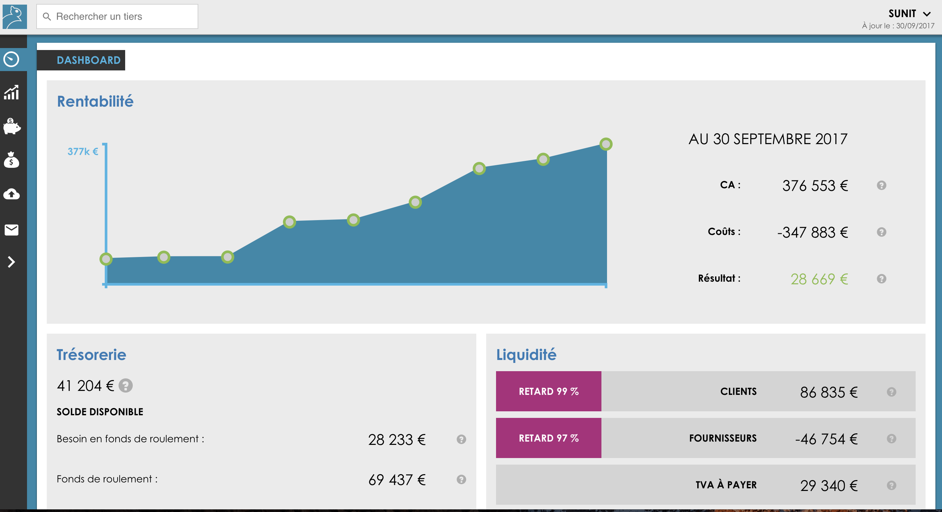Open the dashboard gauge sidebar icon
The height and width of the screenshot is (512, 942).
tap(11, 59)
